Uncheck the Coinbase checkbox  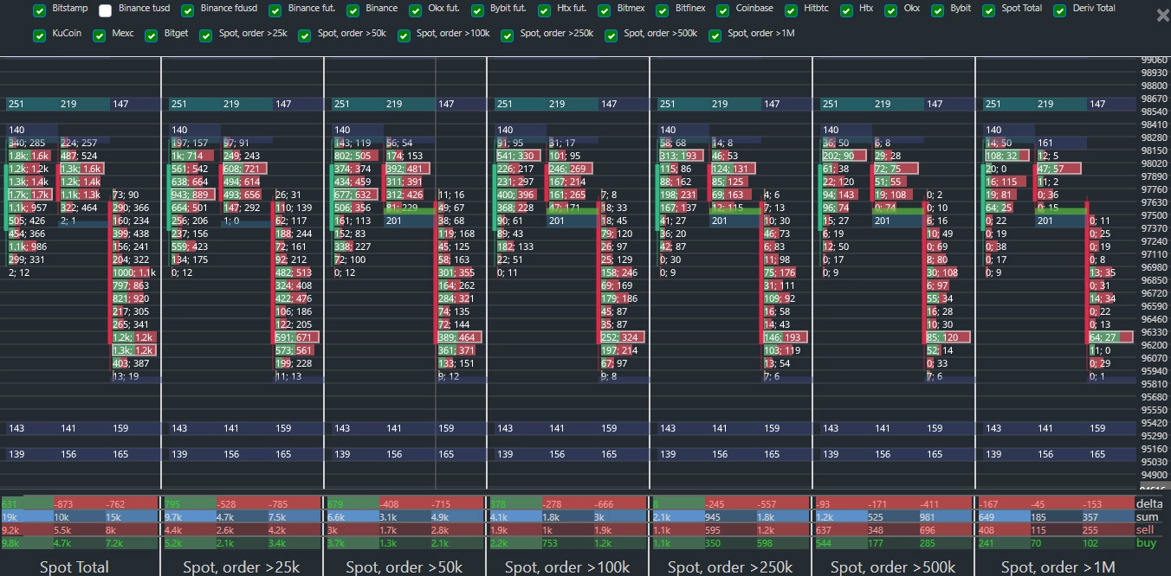(722, 10)
